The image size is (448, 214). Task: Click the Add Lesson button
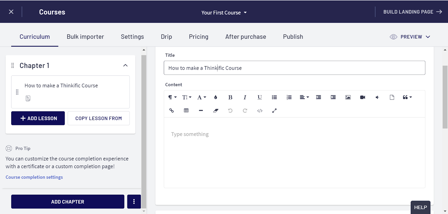pos(38,118)
